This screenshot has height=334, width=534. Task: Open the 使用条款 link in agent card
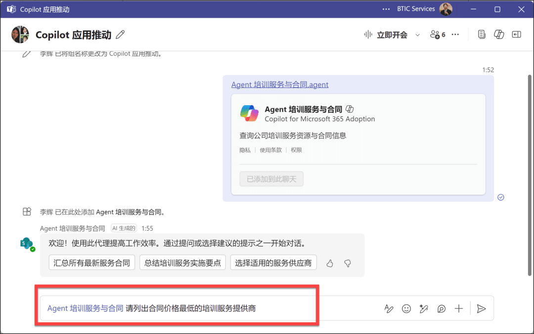pyautogui.click(x=271, y=150)
